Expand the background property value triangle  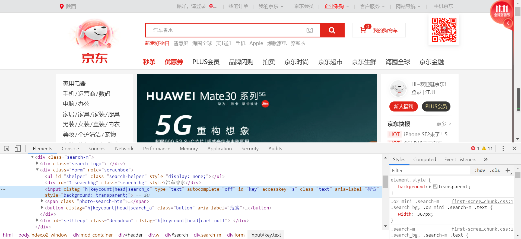point(430,187)
